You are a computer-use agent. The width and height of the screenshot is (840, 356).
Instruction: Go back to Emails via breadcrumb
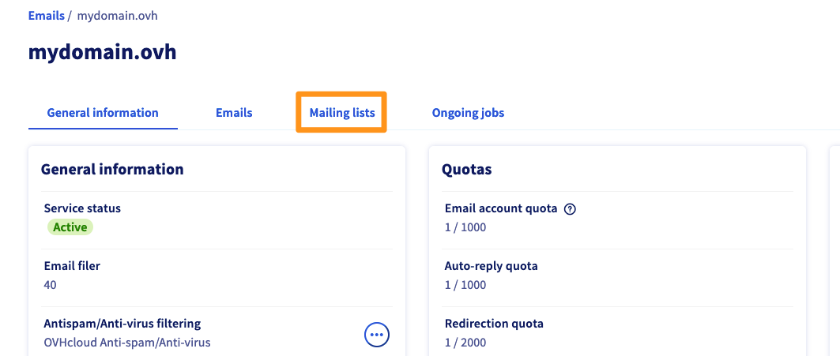46,16
